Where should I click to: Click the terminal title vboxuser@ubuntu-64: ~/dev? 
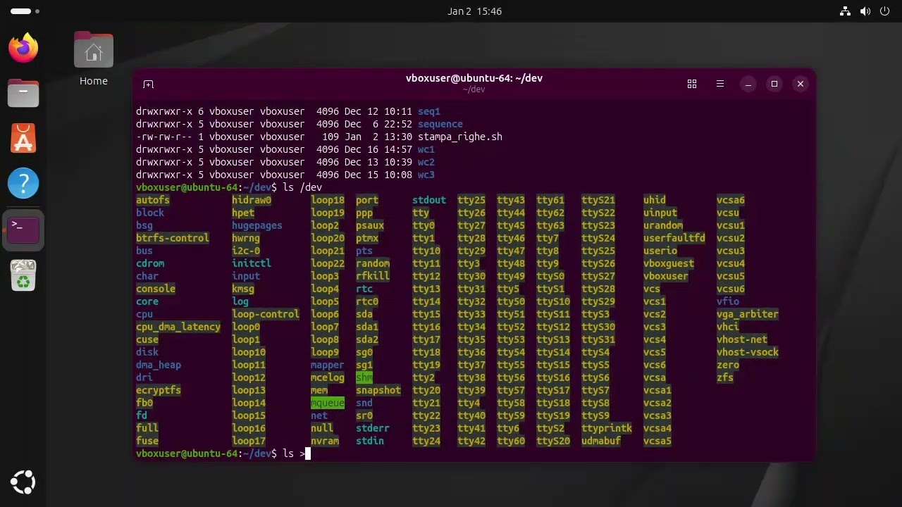point(474,78)
